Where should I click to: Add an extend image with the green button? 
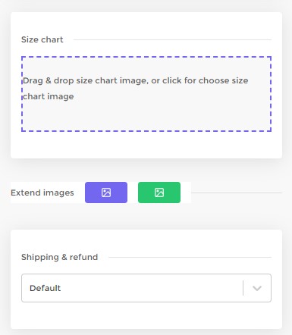159,193
